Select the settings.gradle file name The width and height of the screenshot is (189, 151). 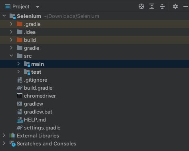click(42, 128)
